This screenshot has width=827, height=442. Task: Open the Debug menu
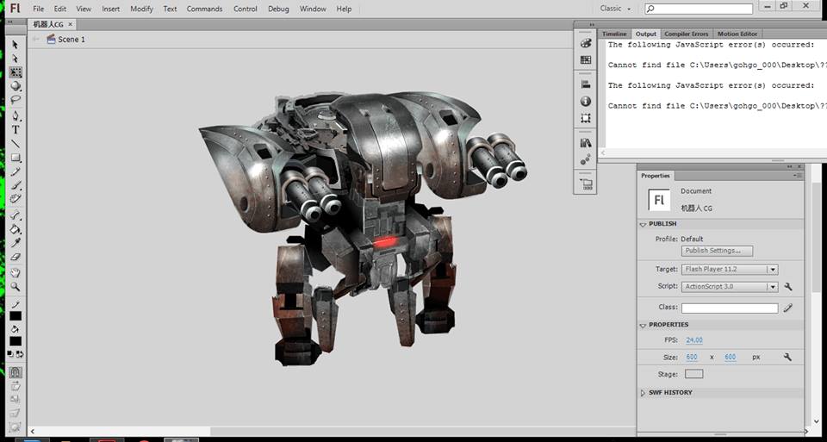coord(278,9)
